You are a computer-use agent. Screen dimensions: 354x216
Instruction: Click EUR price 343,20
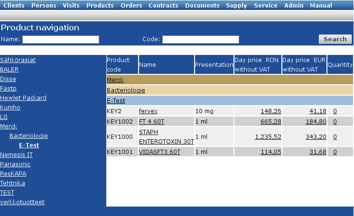point(316,136)
